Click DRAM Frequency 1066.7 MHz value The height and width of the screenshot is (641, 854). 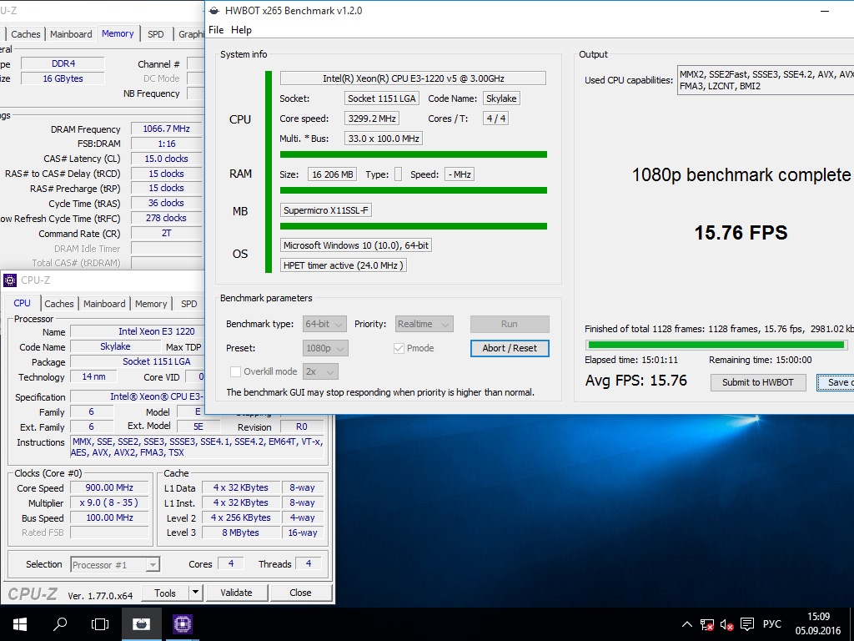click(x=166, y=129)
